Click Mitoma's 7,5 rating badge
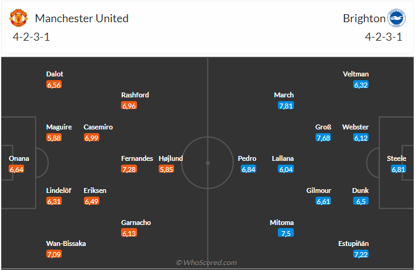Viewport: 418px width, 270px height. 286,233
